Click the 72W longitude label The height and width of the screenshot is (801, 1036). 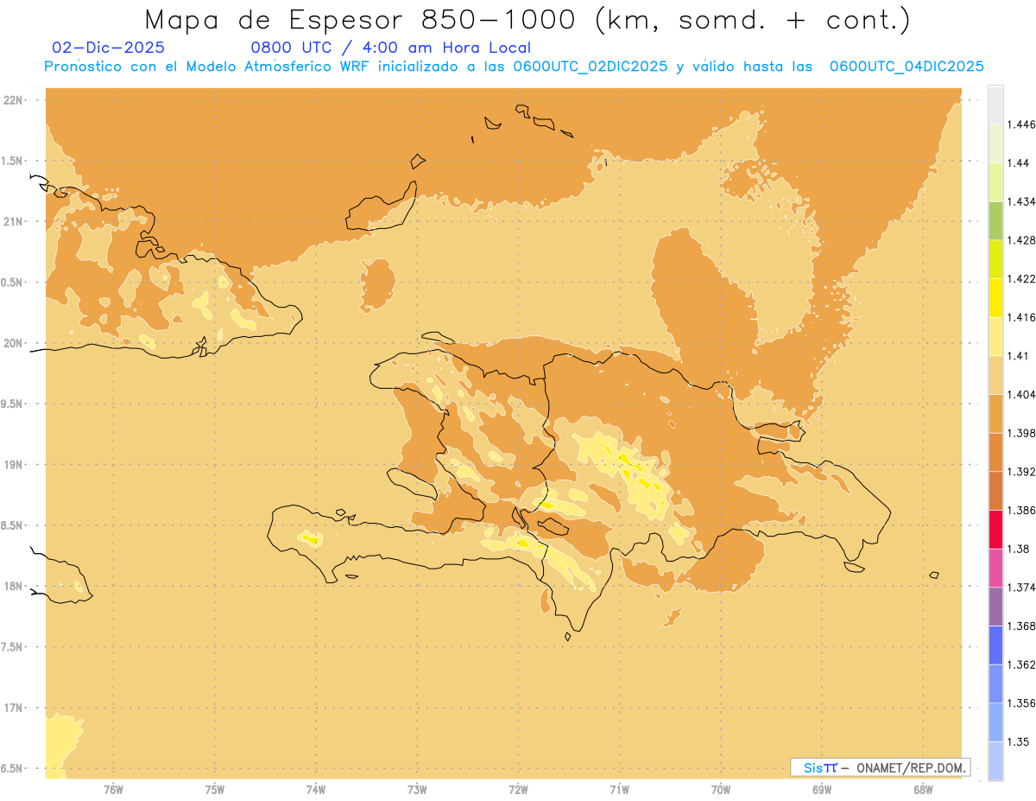click(x=518, y=789)
